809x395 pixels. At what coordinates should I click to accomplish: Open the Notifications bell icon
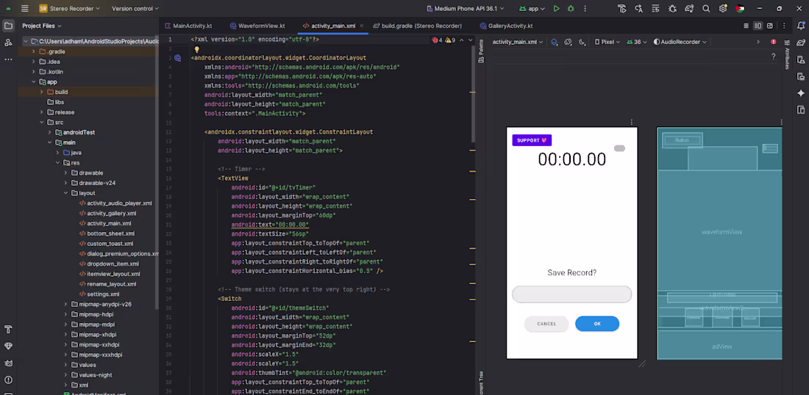(x=801, y=26)
